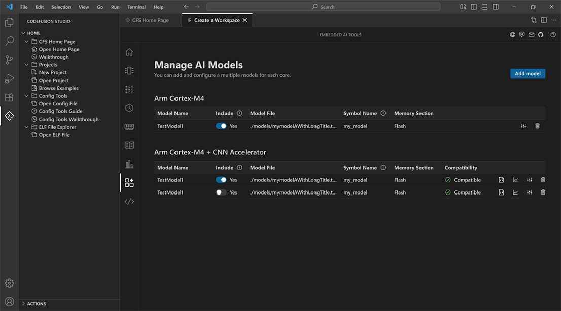This screenshot has height=311, width=561.
Task: Click the Add model button
Action: click(x=528, y=73)
